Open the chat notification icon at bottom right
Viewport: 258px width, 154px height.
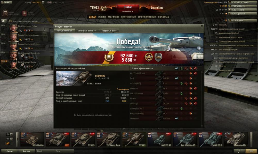[x=239, y=151]
